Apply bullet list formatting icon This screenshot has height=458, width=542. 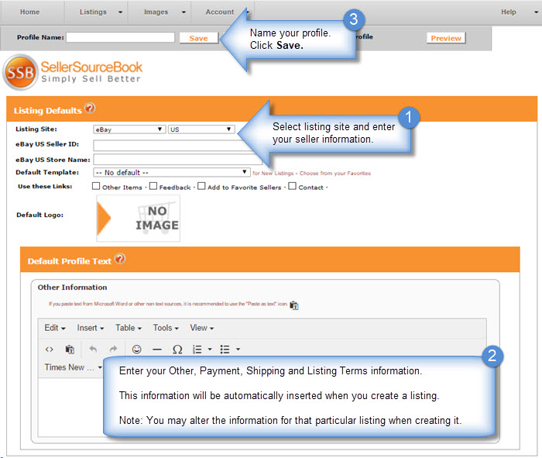(x=225, y=350)
